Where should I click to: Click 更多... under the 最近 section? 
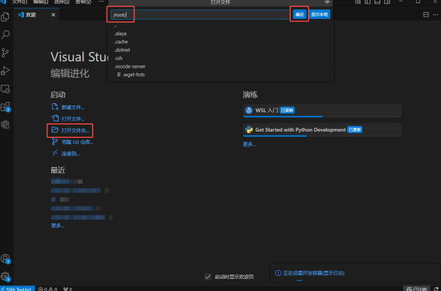pyautogui.click(x=58, y=226)
